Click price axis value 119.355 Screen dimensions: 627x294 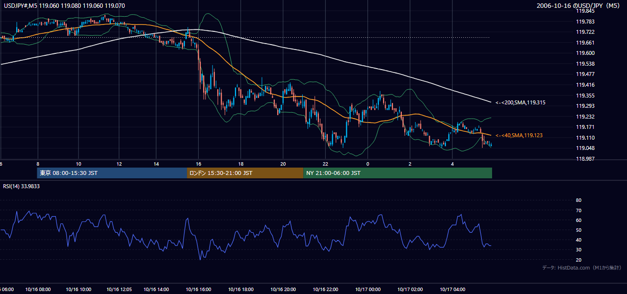click(x=585, y=96)
